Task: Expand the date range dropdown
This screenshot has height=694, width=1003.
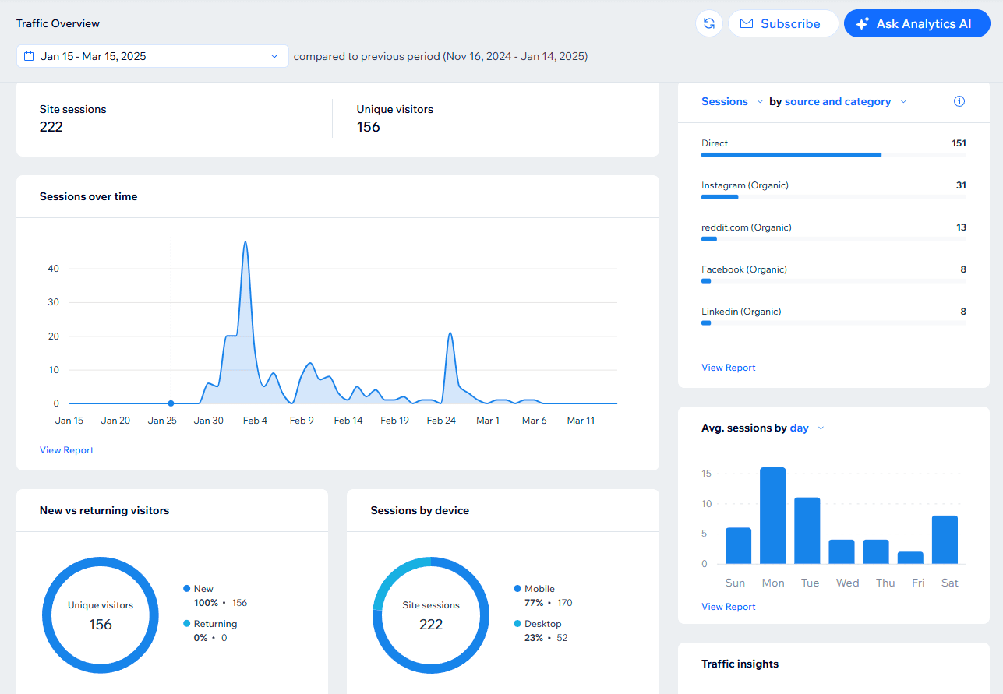Action: pyautogui.click(x=153, y=56)
